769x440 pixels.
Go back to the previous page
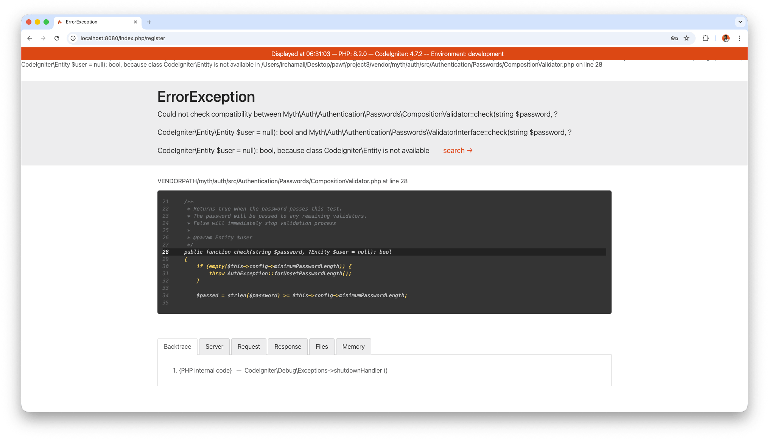click(x=30, y=38)
